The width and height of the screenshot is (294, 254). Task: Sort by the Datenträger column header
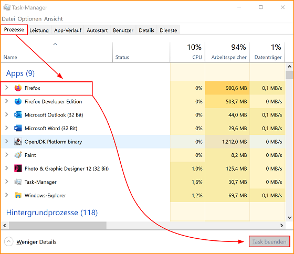coord(267,52)
